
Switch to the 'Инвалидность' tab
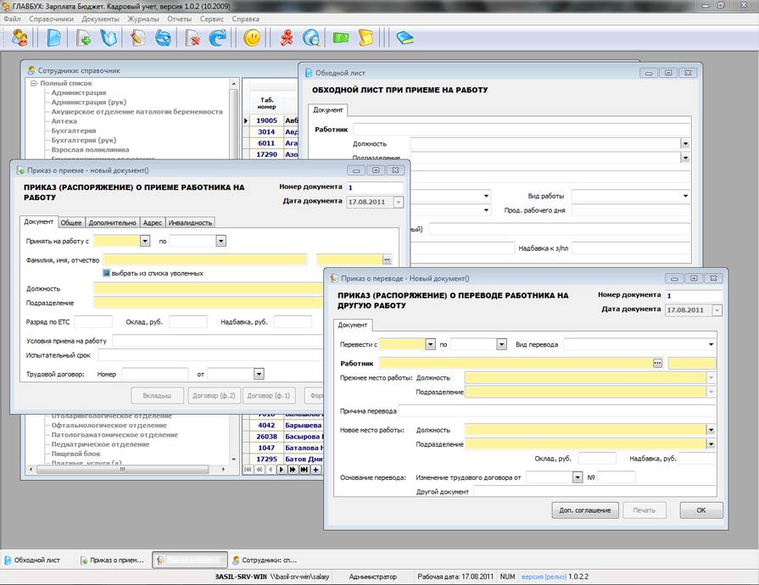coord(191,222)
